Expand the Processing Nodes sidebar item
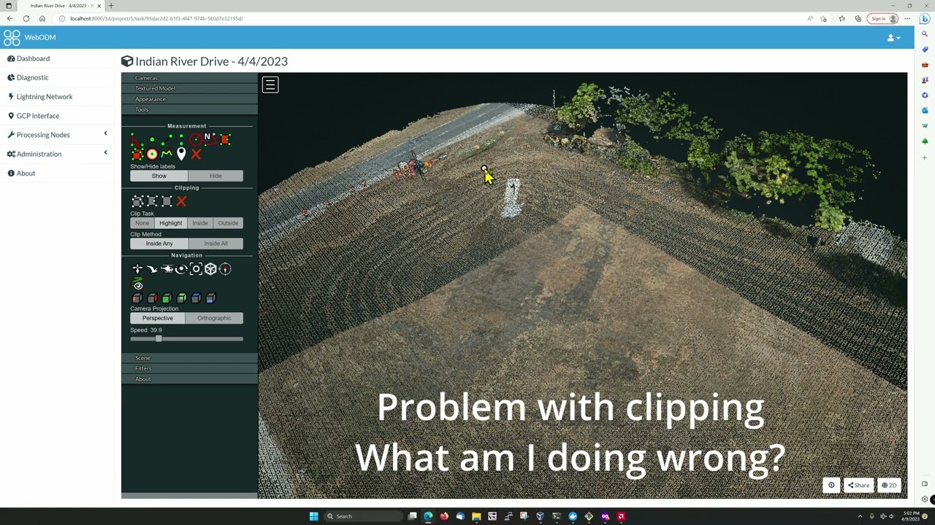This screenshot has width=935, height=525. click(43, 135)
